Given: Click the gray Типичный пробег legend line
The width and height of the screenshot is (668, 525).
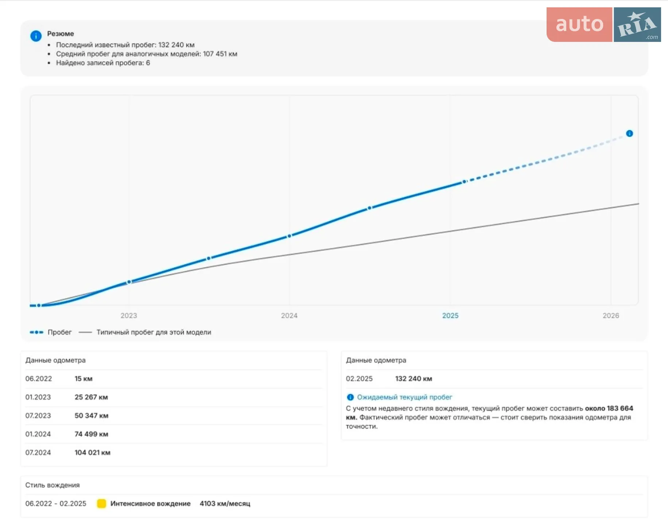Looking at the screenshot, I should coord(85,332).
